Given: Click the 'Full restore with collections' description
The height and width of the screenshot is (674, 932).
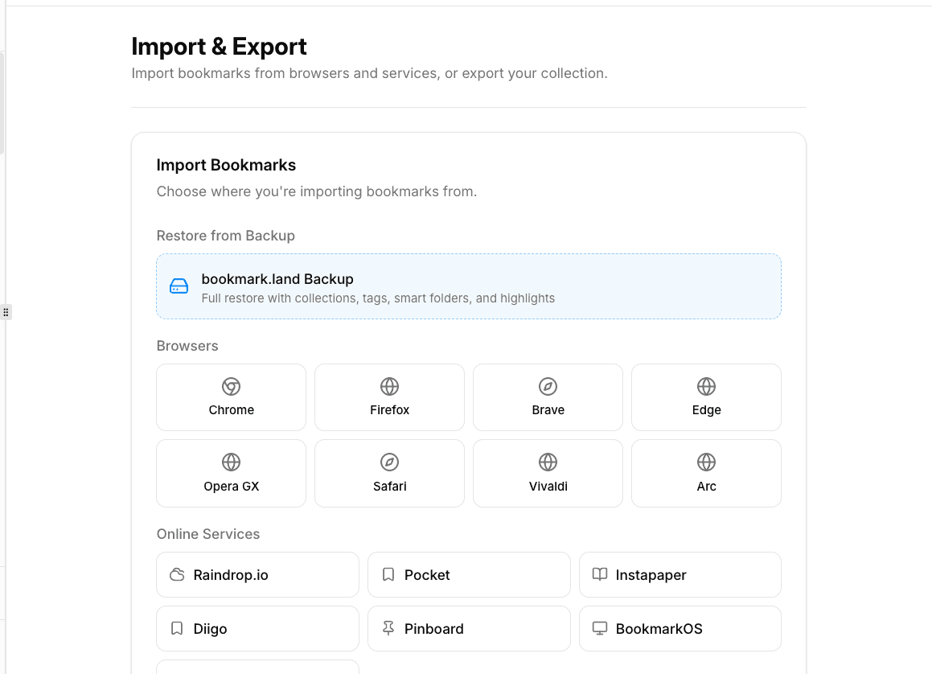Looking at the screenshot, I should point(378,298).
